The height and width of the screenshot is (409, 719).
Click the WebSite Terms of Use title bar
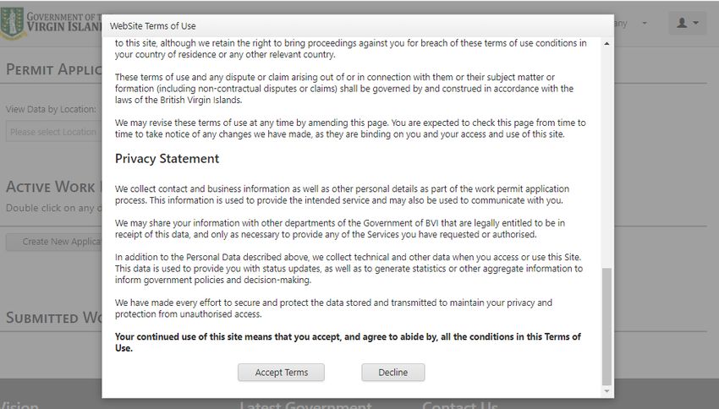point(358,26)
